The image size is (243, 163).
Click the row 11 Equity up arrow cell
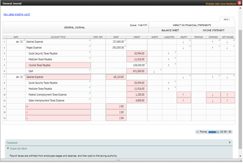[184, 100]
